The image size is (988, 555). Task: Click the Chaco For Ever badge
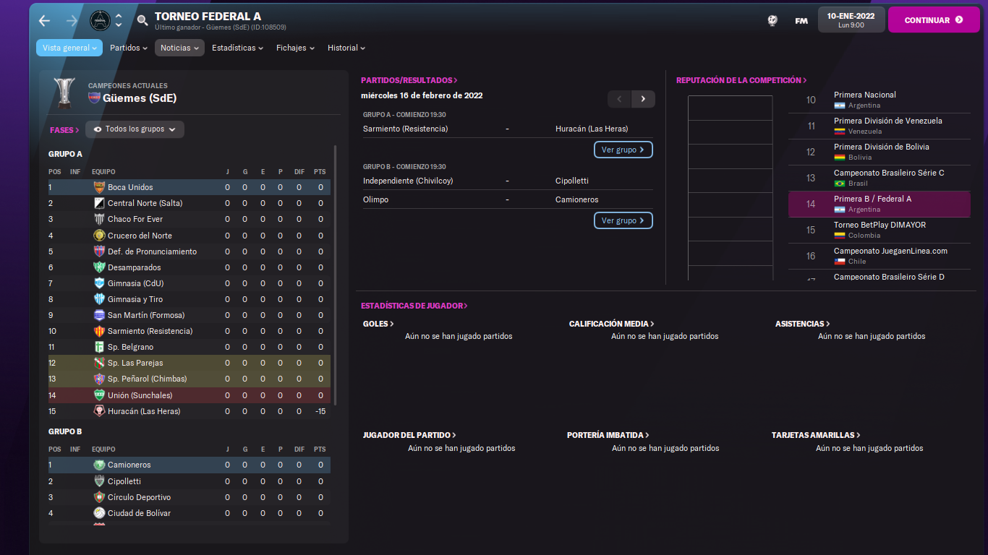click(x=99, y=219)
